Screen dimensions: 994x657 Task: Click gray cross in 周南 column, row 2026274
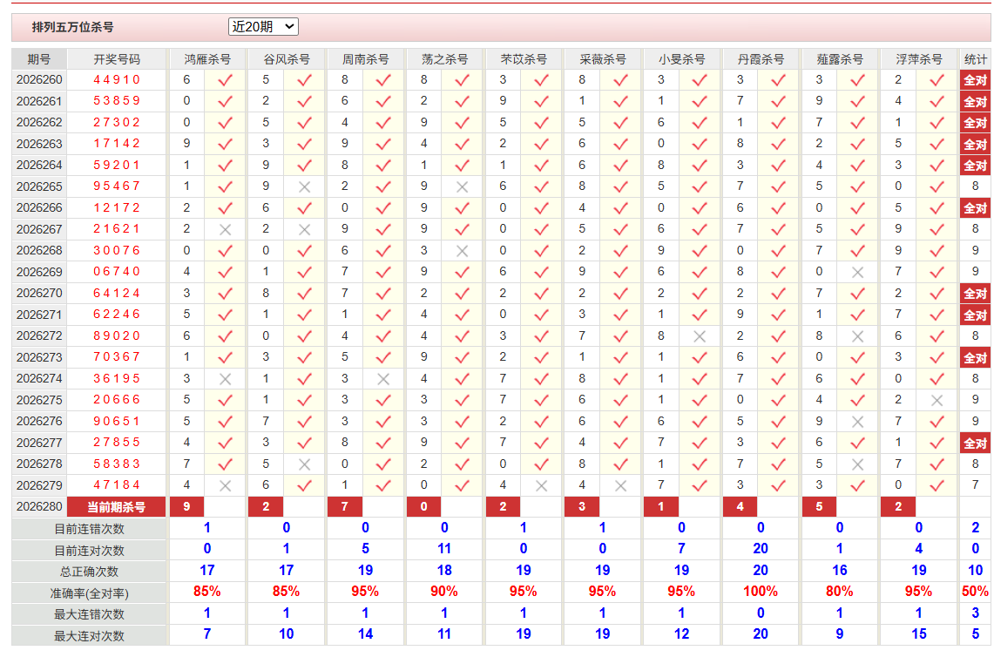(383, 378)
